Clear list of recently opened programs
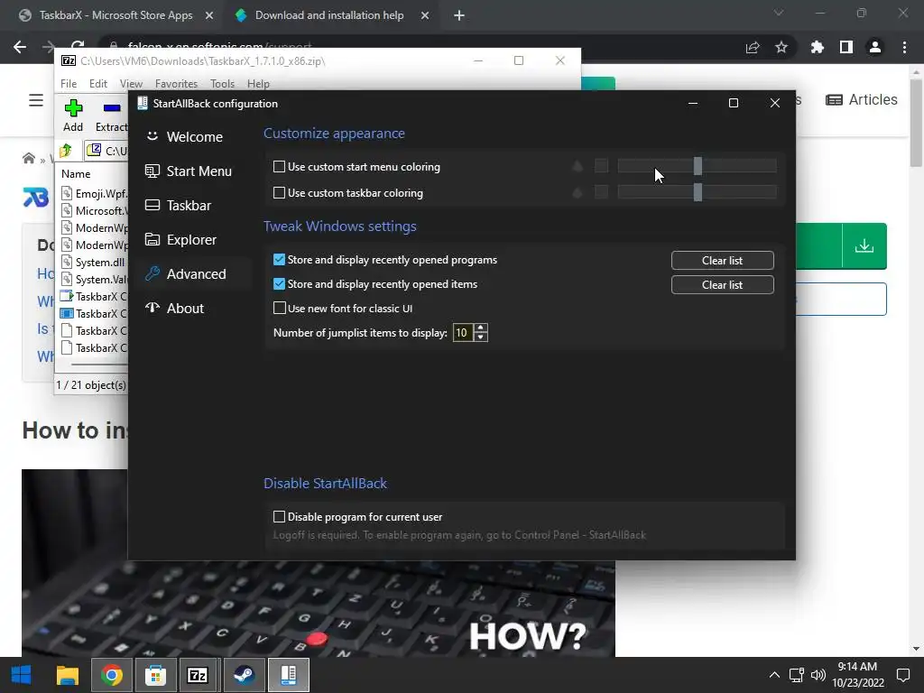Screen dimensions: 924x693 click(722, 260)
